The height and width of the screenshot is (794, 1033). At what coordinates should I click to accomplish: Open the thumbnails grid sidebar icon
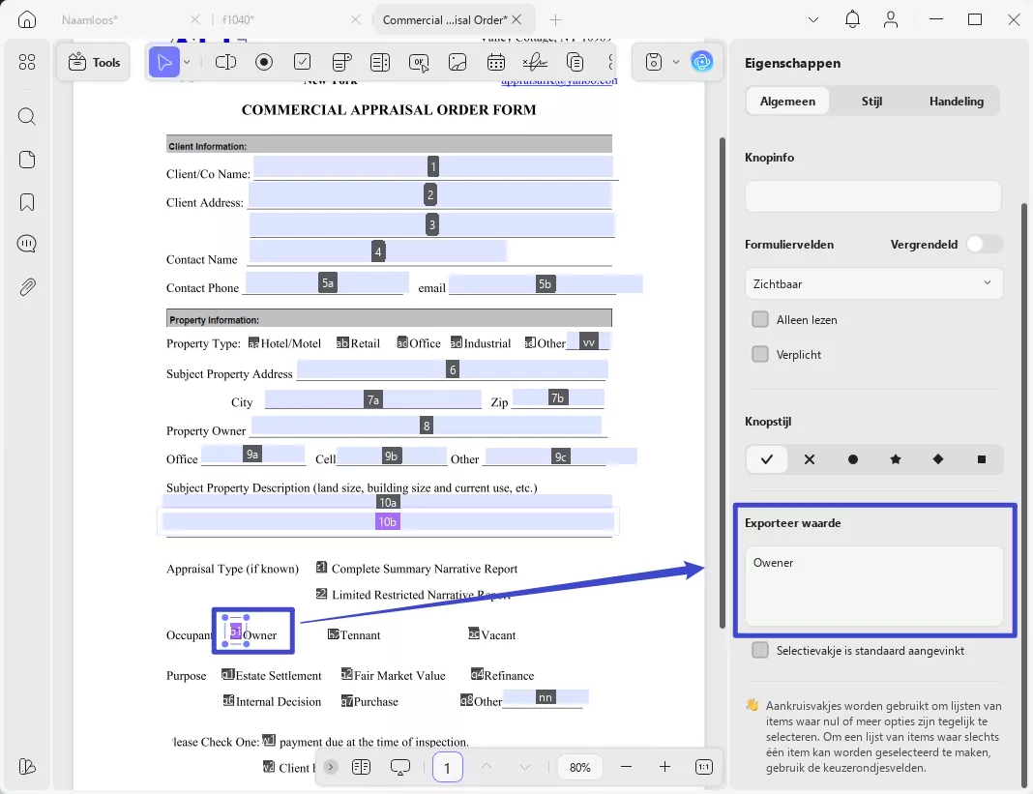pyautogui.click(x=27, y=62)
